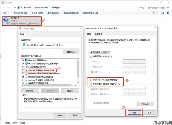
Task: Switch to the 备用配置 tab
Action: point(99,34)
